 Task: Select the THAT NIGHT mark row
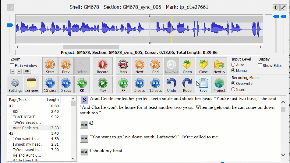(35, 117)
